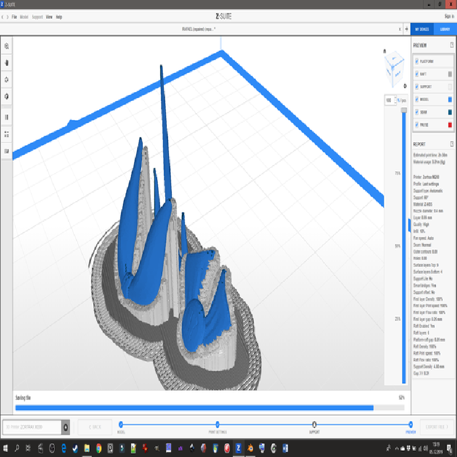This screenshot has height=457, width=457.
Task: Open the Preview help question mark icon
Action: click(452, 46)
